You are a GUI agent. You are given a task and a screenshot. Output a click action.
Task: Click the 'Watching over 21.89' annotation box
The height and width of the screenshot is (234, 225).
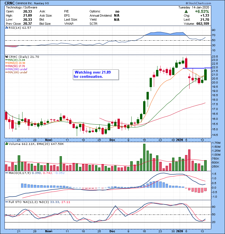(x=96, y=74)
